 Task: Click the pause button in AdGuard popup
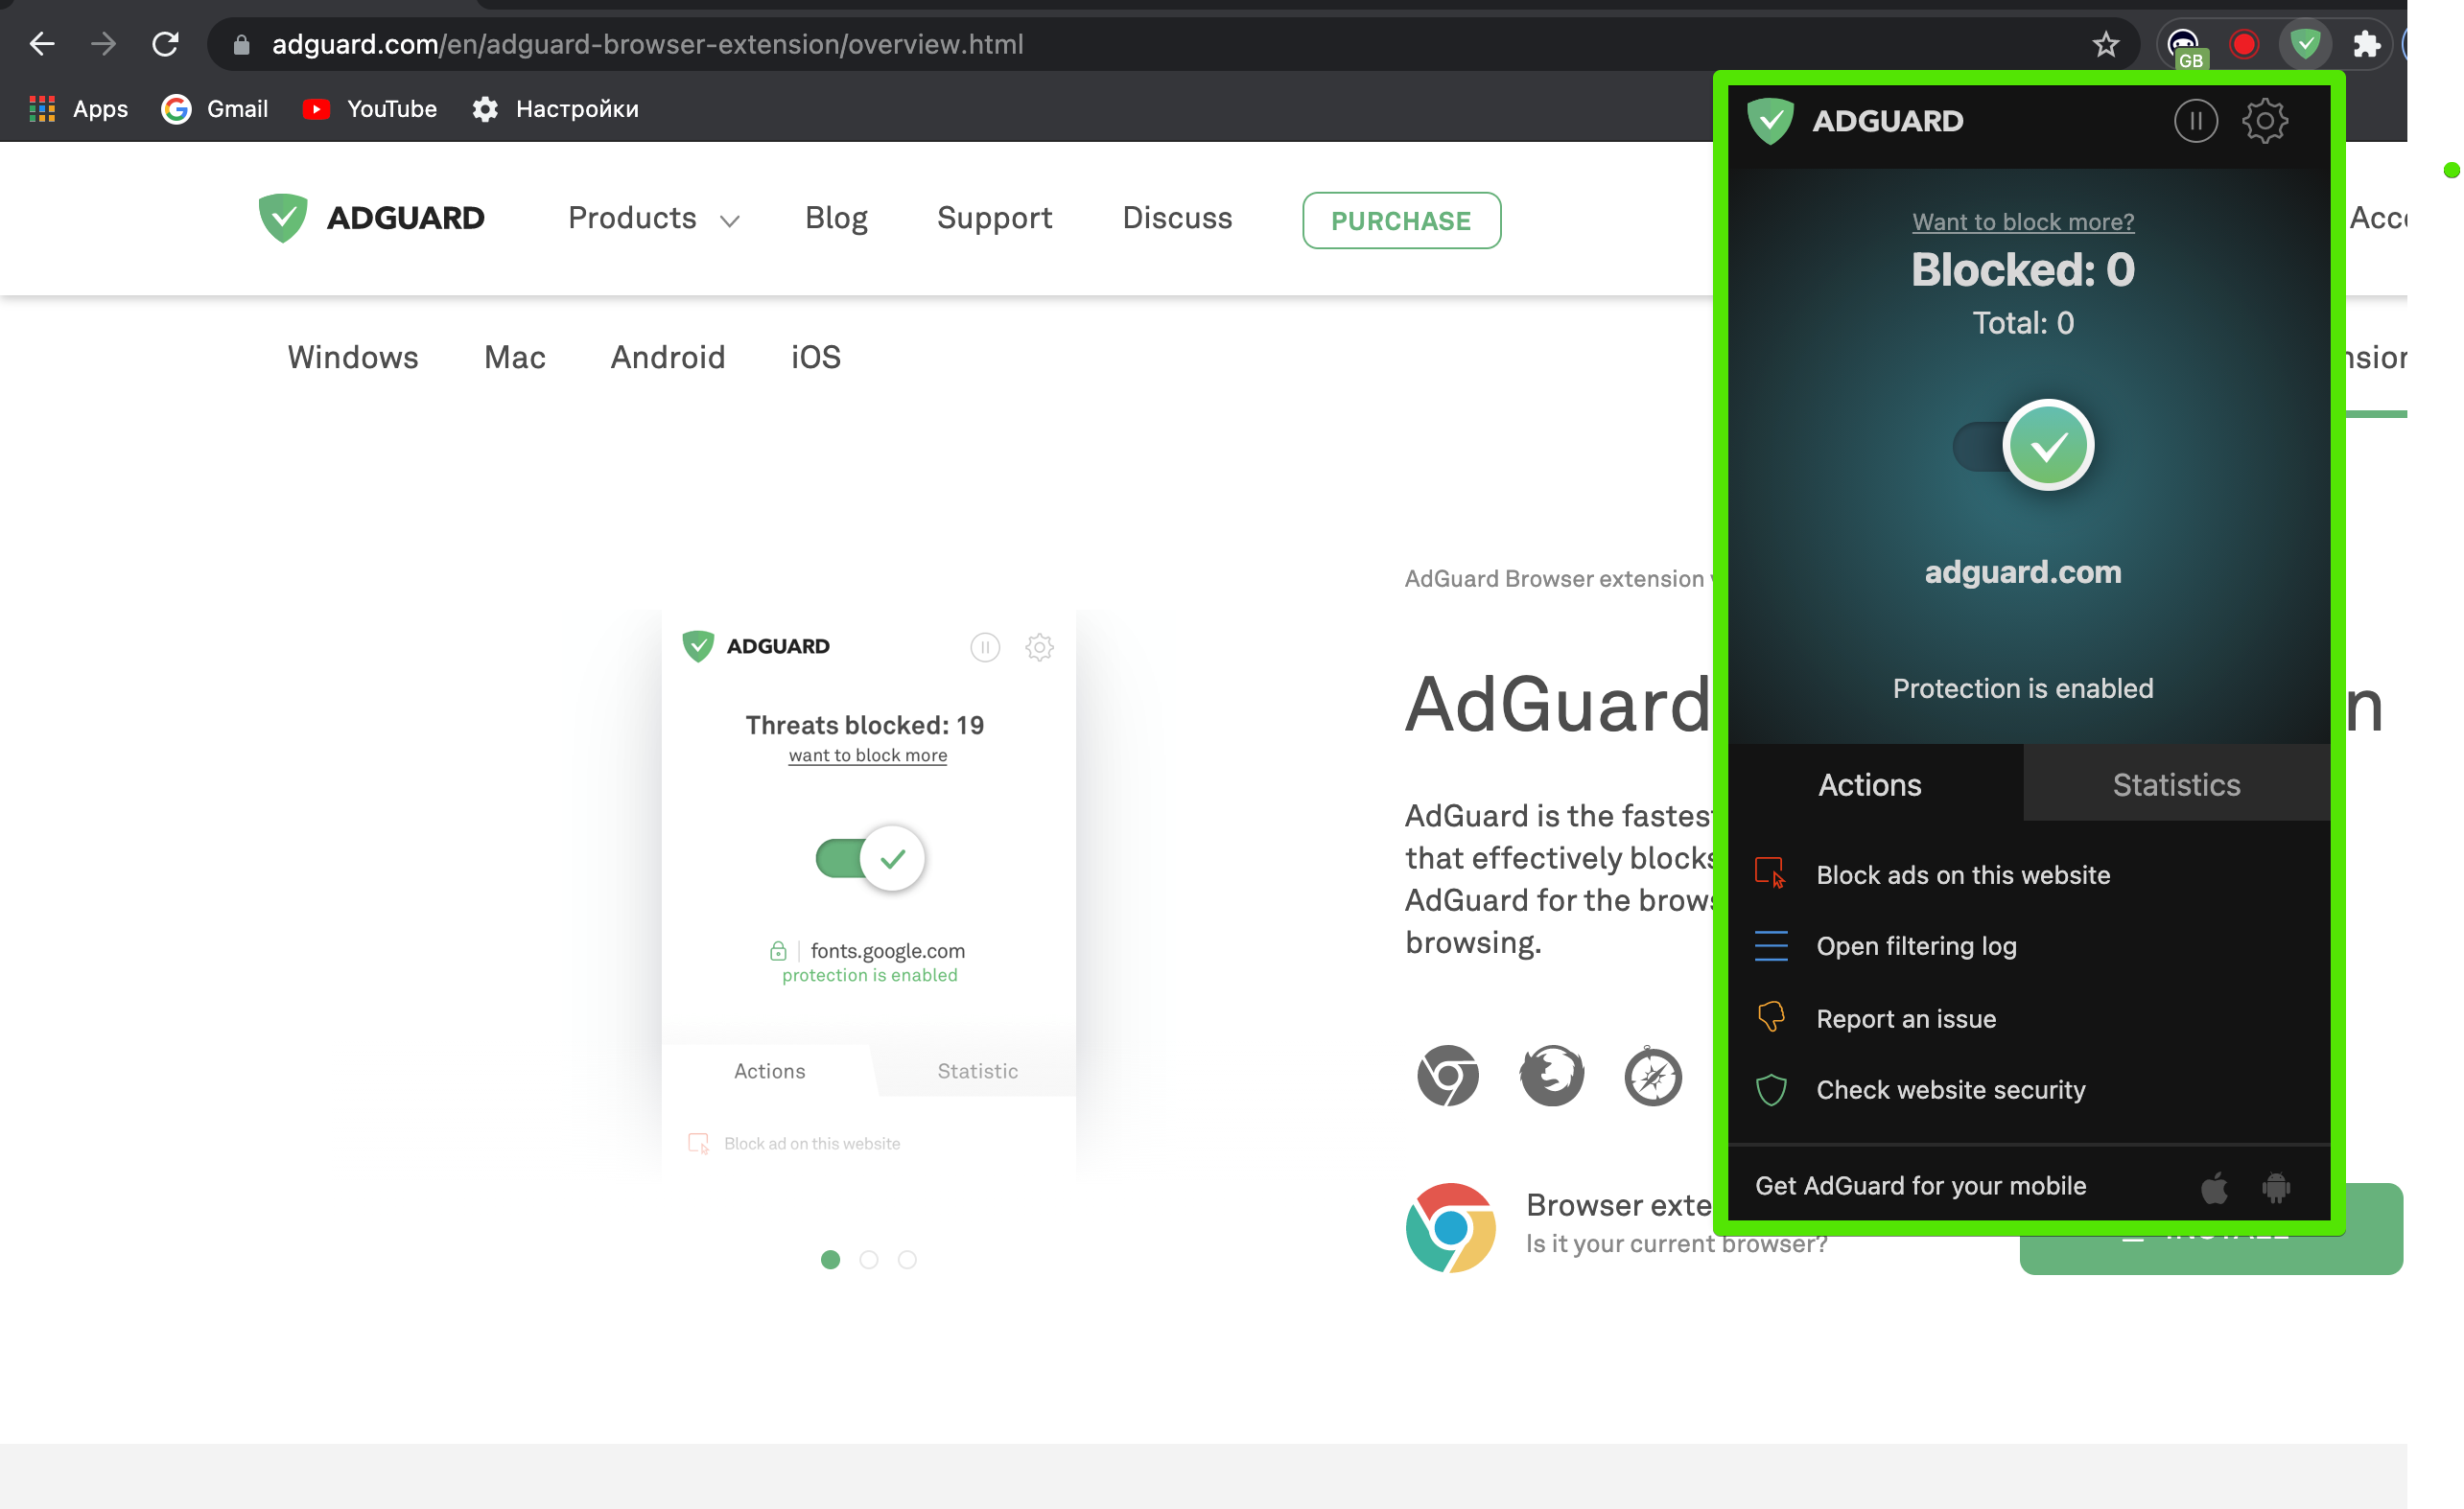(2196, 120)
